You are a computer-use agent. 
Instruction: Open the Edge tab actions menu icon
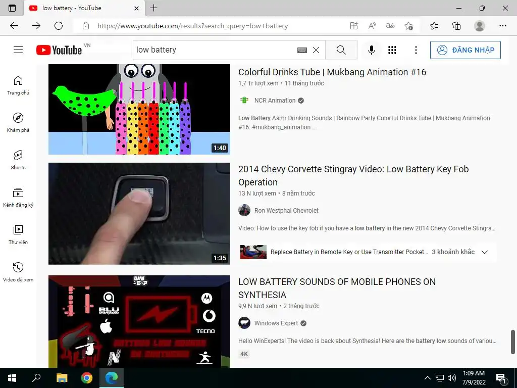[12, 8]
